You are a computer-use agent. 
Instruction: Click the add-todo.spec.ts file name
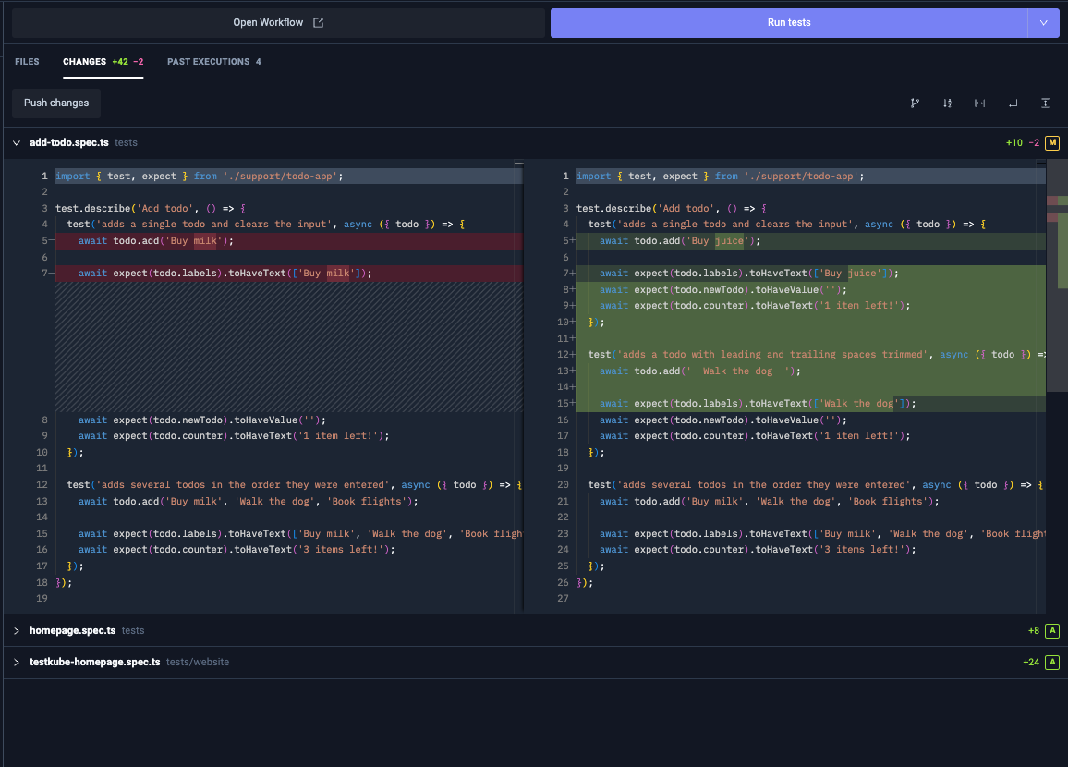[68, 143]
